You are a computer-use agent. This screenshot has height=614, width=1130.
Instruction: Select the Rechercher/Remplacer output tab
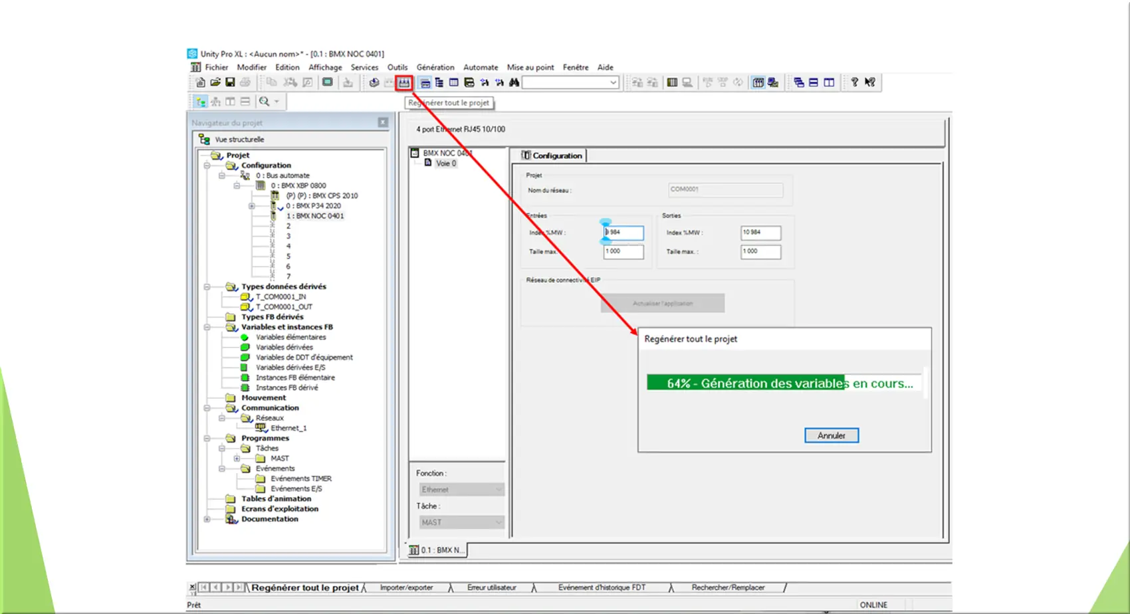click(x=728, y=587)
